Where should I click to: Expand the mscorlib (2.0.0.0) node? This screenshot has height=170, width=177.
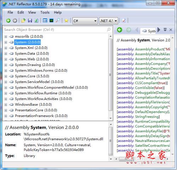tap(6, 37)
